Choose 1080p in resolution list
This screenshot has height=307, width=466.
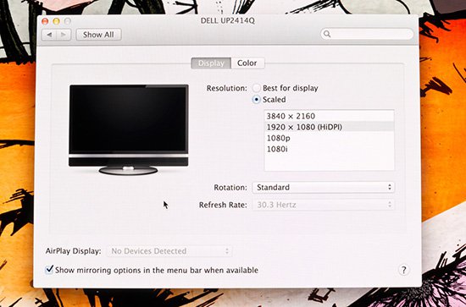point(330,138)
